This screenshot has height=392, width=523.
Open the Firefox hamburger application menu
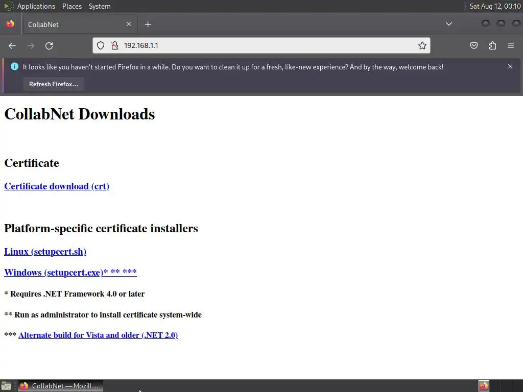click(x=511, y=45)
